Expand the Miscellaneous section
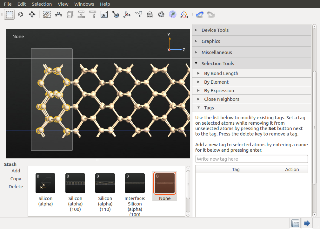This screenshot has height=229, width=320. (252, 52)
